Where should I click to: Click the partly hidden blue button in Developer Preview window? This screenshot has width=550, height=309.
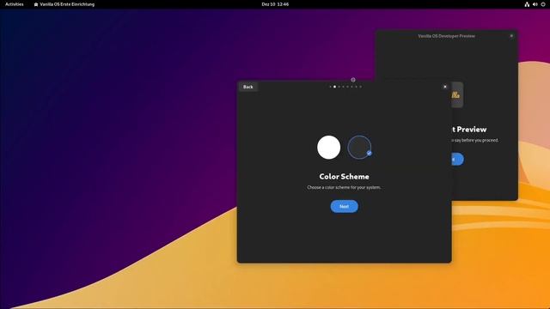(x=458, y=159)
